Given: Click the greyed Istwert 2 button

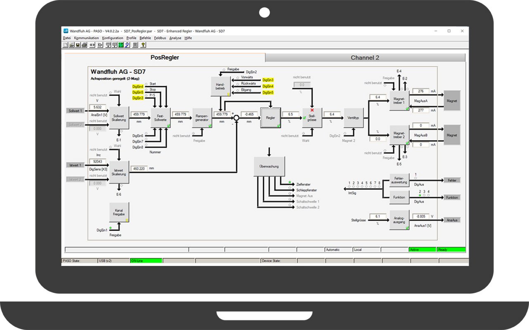Looking at the screenshot, I should [76, 179].
